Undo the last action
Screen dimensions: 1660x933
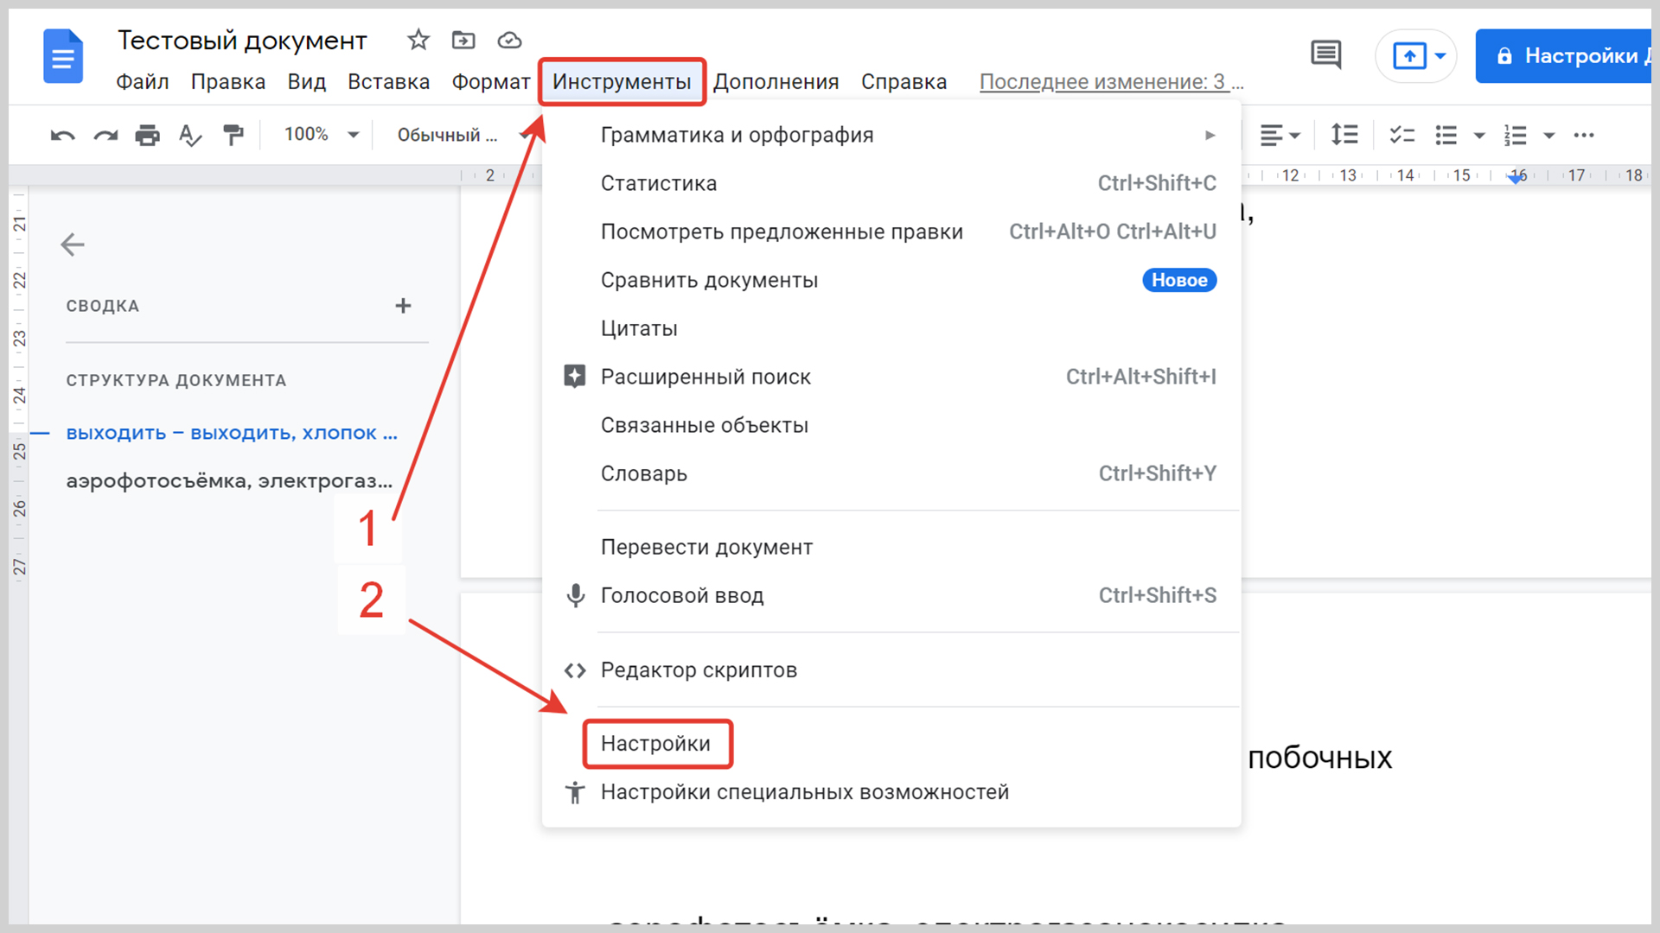[x=62, y=136]
